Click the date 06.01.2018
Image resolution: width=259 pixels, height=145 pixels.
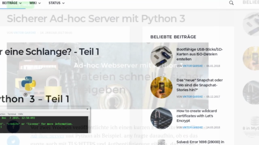[213, 66]
